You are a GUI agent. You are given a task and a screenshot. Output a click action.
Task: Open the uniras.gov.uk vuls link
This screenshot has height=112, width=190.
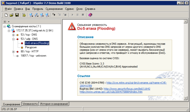[x=111, y=92]
